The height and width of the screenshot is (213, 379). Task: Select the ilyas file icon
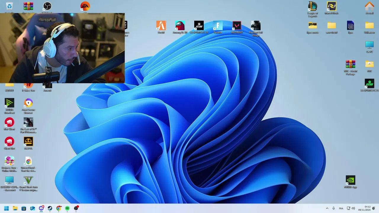tap(351, 27)
